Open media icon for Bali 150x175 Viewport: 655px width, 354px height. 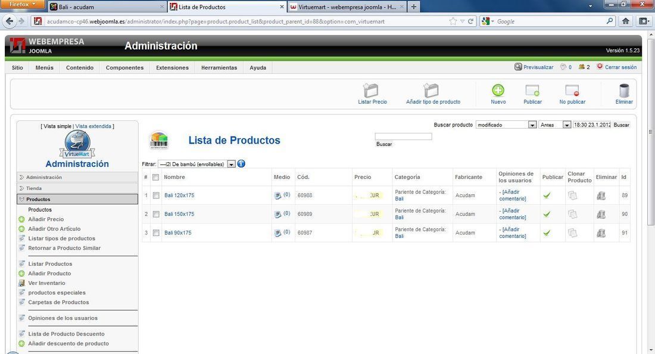point(278,215)
